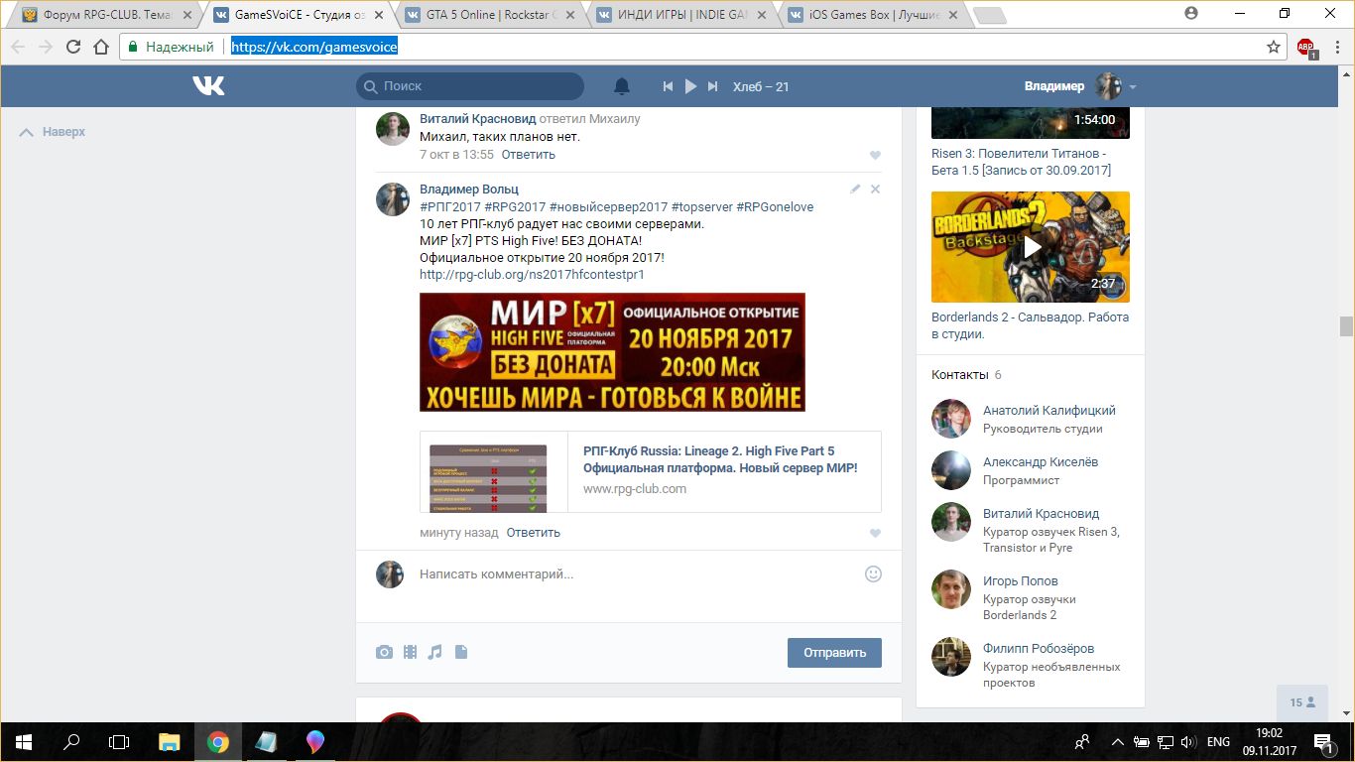Open a new browser tab

989,15
